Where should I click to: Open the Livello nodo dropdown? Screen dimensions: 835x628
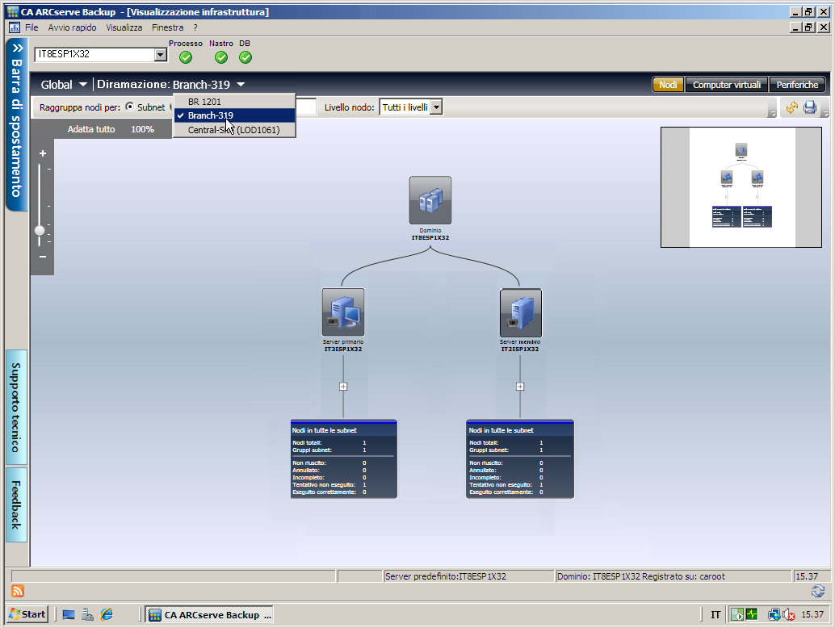436,107
